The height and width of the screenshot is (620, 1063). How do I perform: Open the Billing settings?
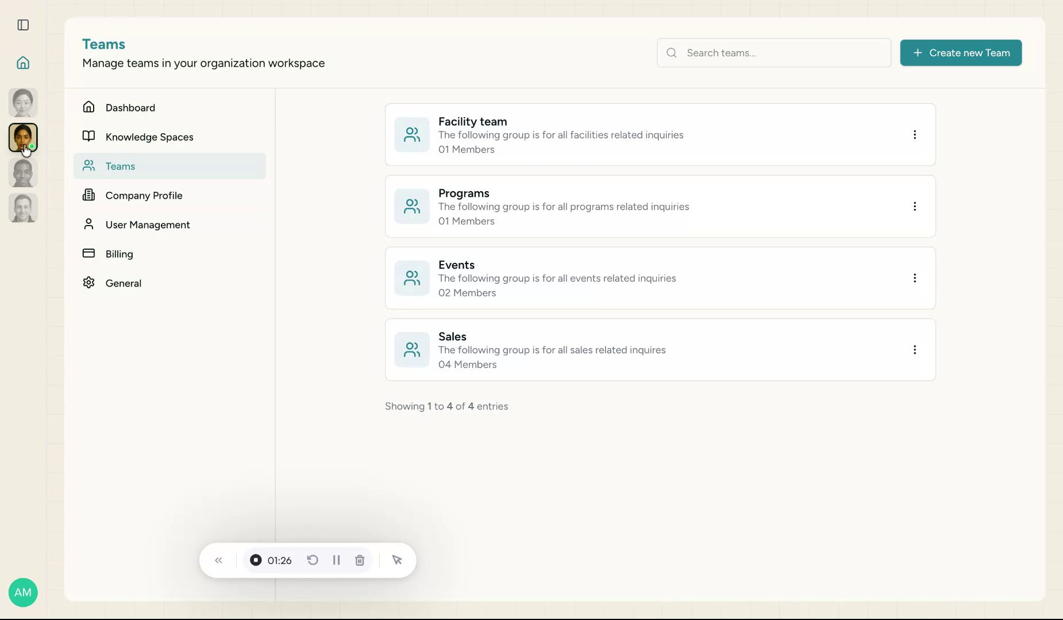(x=119, y=254)
